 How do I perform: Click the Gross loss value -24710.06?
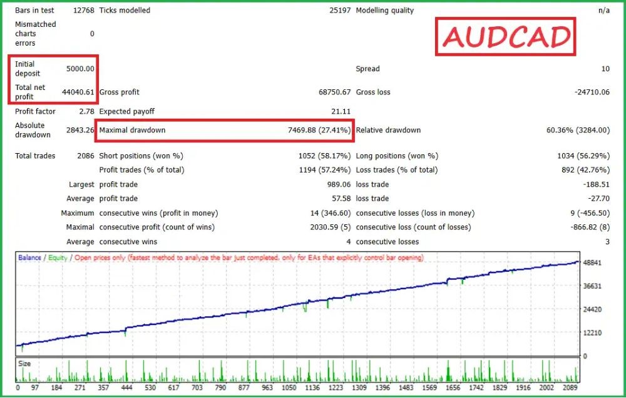(x=592, y=92)
